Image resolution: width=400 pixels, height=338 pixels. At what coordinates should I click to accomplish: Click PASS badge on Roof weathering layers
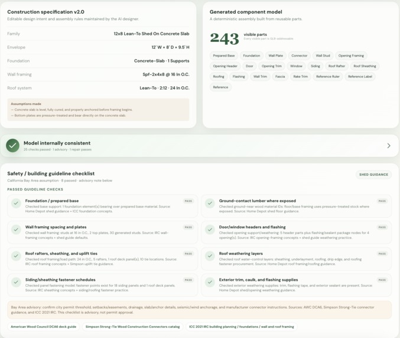coord(382,254)
